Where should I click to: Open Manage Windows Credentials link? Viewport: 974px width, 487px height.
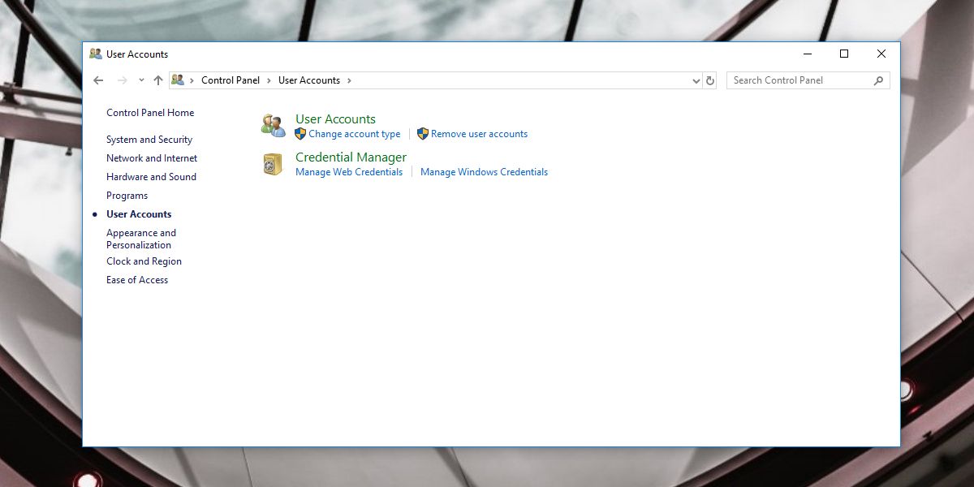click(484, 172)
